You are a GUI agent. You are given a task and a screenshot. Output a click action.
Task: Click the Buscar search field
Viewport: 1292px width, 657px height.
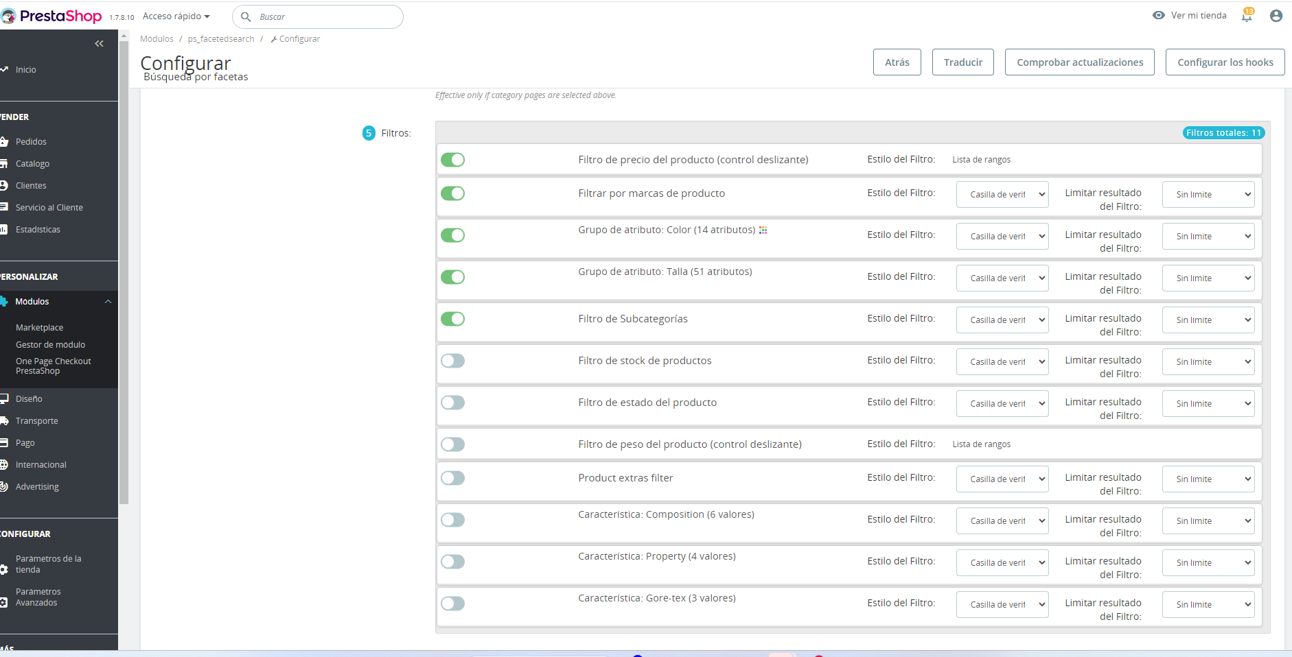pyautogui.click(x=318, y=17)
